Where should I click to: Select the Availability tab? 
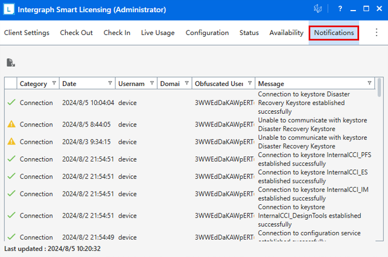coord(286,33)
